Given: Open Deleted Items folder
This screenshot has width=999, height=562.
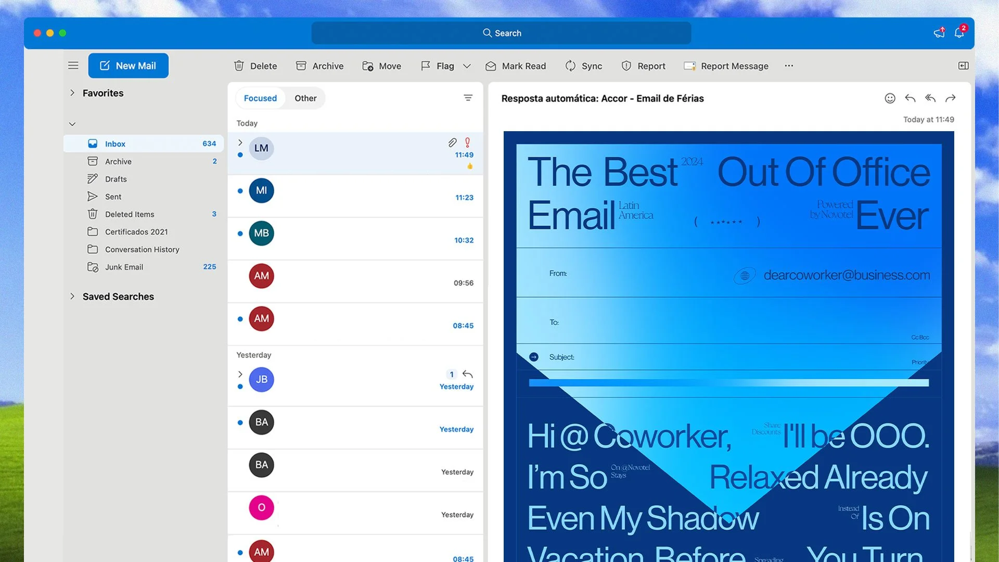Looking at the screenshot, I should coord(144,214).
